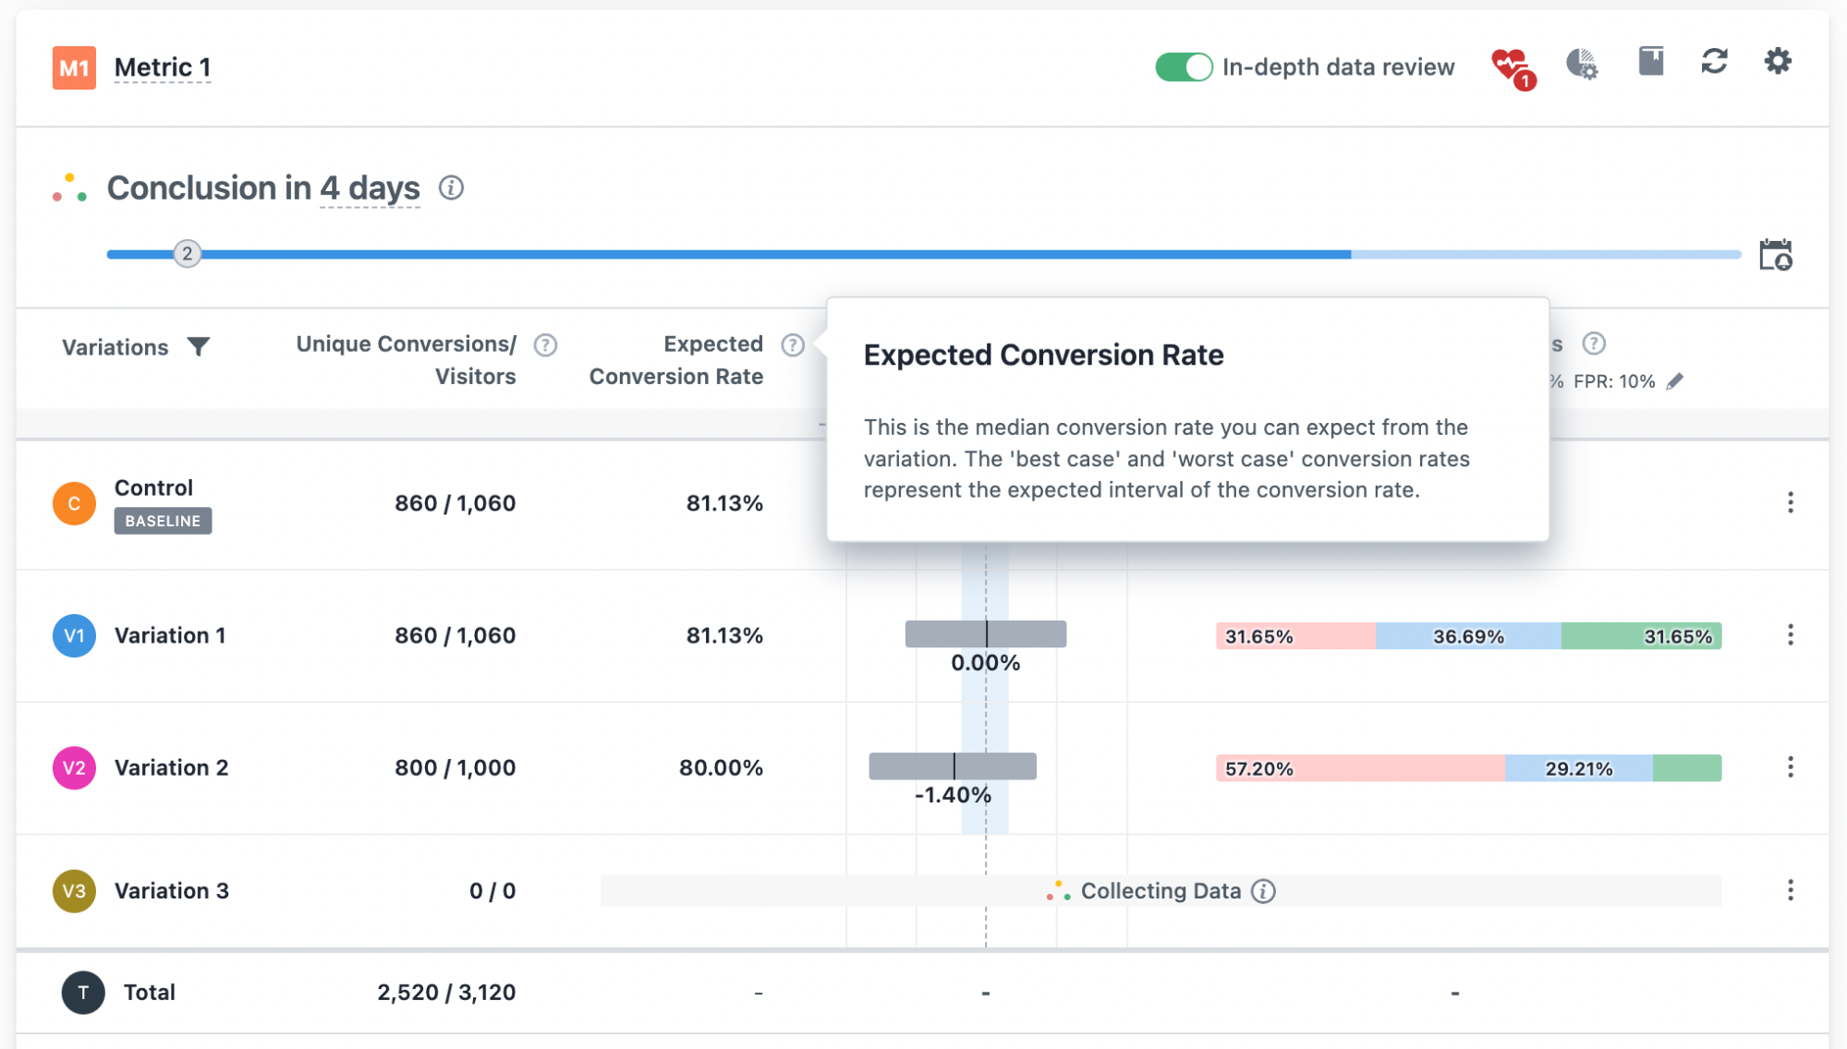
Task: Open the gear settings icon
Action: (1778, 62)
